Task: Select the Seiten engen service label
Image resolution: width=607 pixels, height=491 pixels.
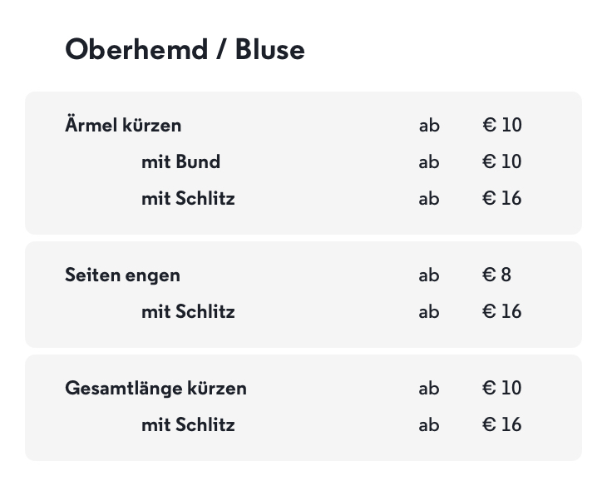Action: tap(122, 275)
